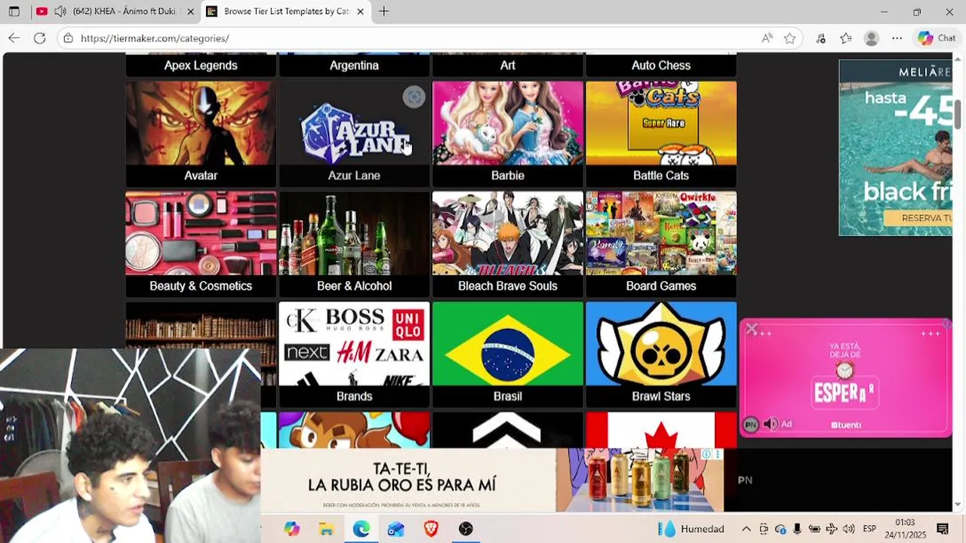Open the Brawl Stars category

[x=661, y=353]
